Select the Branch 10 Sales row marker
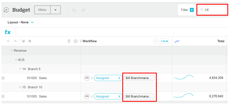Viewport: 229px width, 105px height. [x=3, y=97]
